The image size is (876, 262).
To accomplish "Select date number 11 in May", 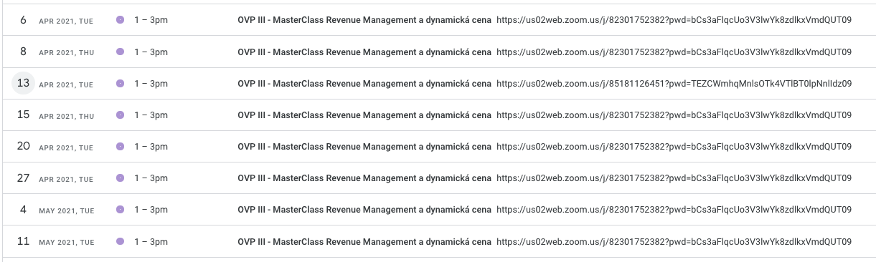I will (x=23, y=241).
